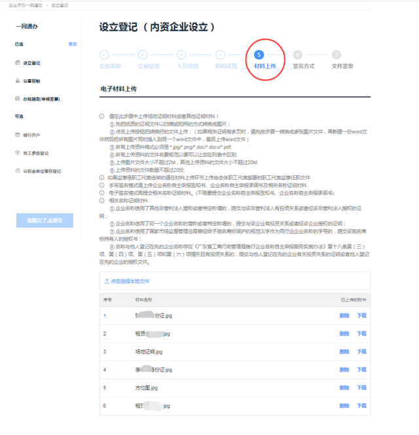Click the 已上传的附件 column header
The image size is (419, 435).
pos(354,300)
